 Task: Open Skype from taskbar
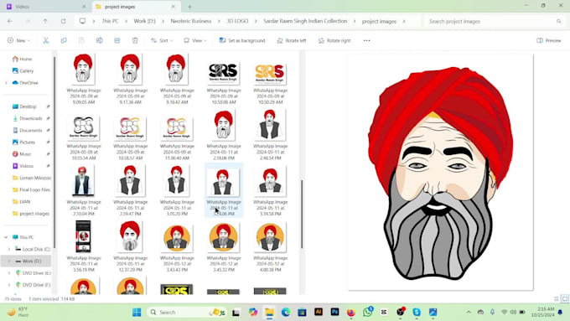417,312
